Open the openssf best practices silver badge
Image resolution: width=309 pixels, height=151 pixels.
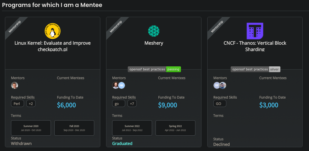tap(256, 69)
